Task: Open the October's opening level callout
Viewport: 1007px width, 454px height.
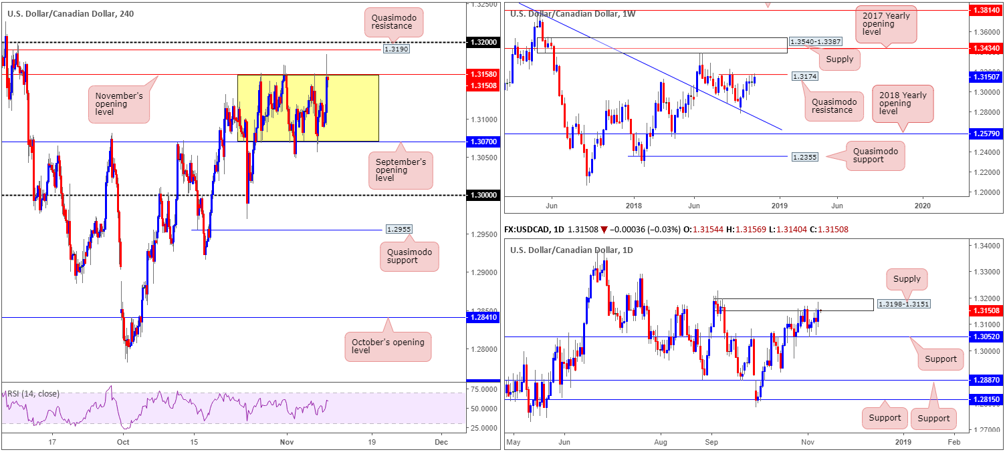Action: tap(388, 347)
